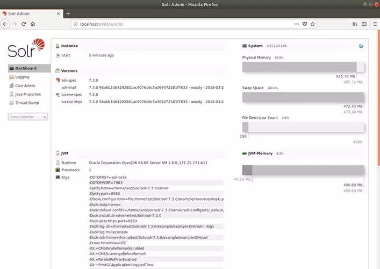Click the lucene-spec icon

pyautogui.click(x=58, y=95)
